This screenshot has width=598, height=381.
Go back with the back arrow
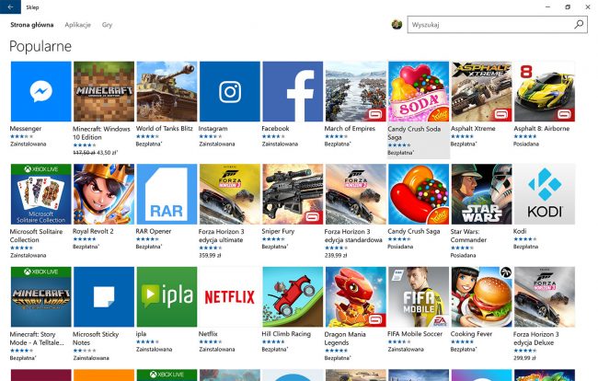pos(10,6)
